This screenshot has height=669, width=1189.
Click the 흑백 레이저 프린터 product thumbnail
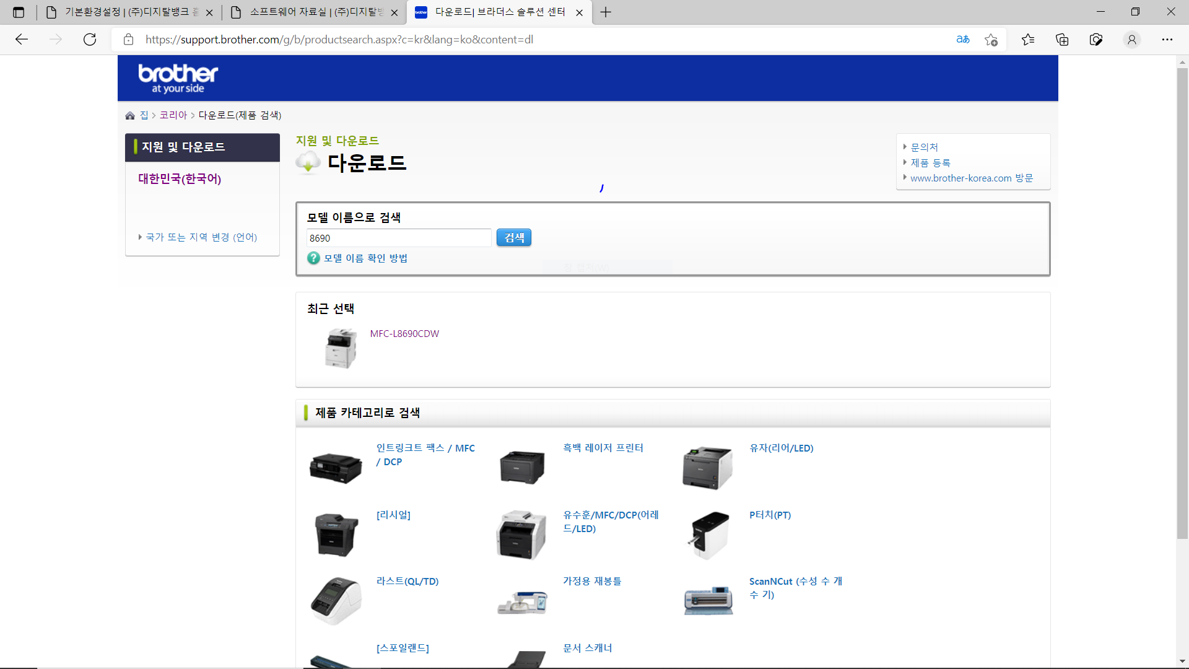point(521,468)
